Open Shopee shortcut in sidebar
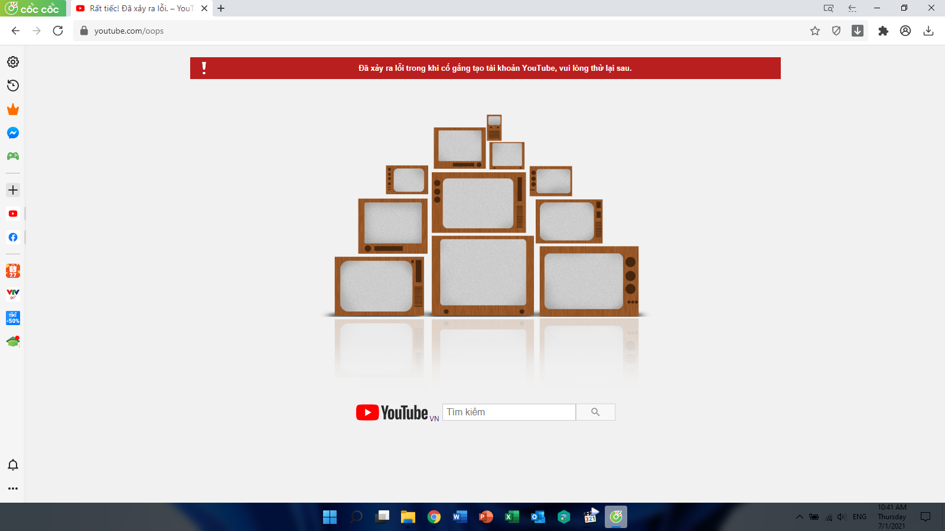 pos(13,271)
